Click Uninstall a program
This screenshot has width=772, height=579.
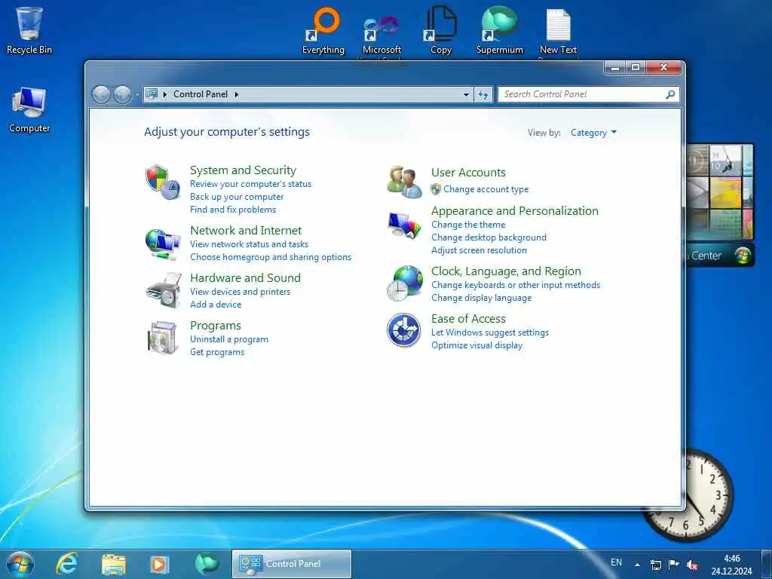(x=229, y=339)
